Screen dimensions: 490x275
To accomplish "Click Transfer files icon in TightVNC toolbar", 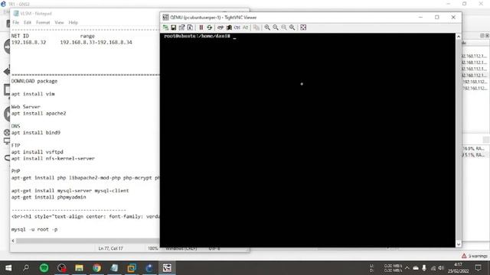I will (256, 27).
